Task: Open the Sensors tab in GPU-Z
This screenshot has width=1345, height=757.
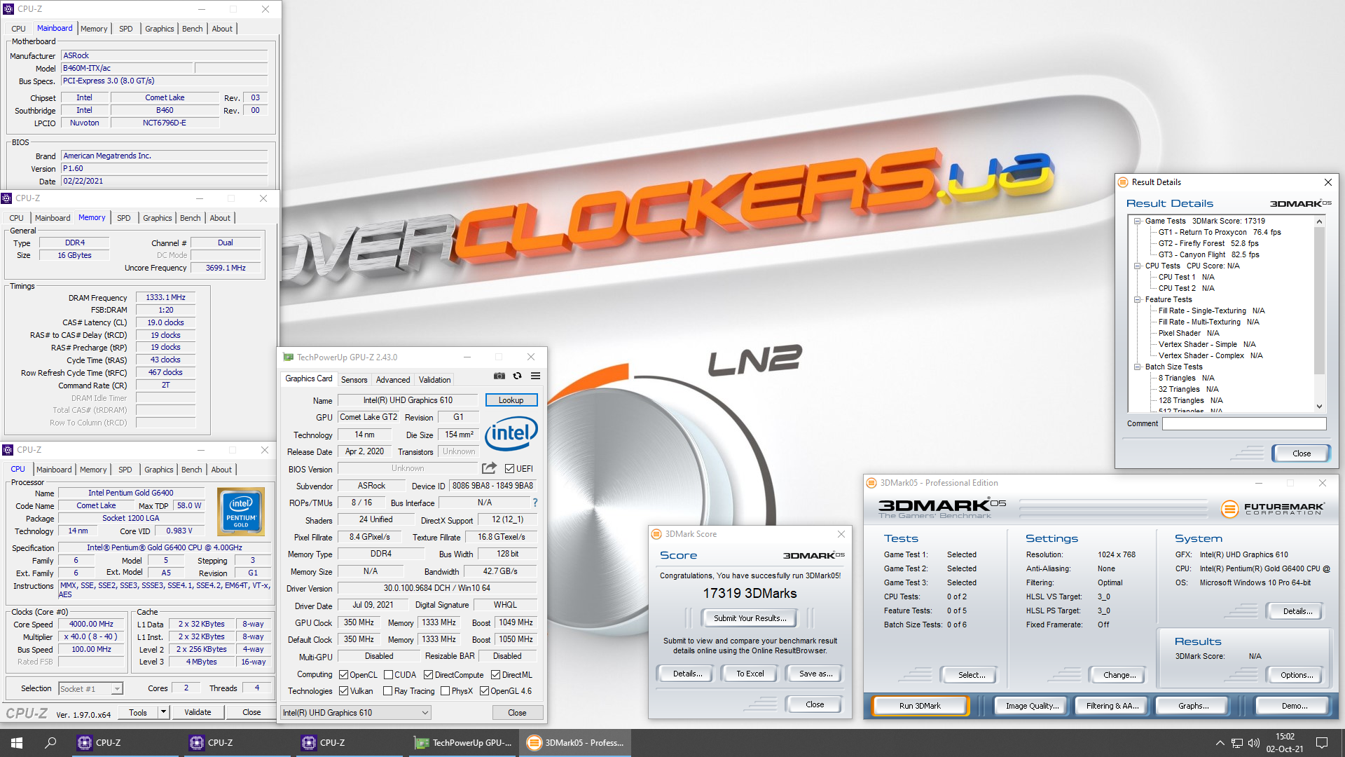Action: point(354,380)
